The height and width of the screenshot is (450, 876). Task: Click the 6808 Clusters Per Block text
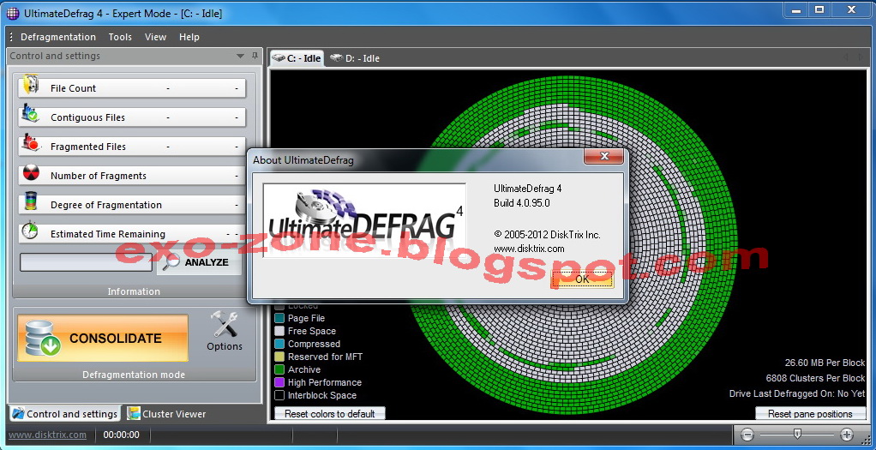click(x=815, y=379)
